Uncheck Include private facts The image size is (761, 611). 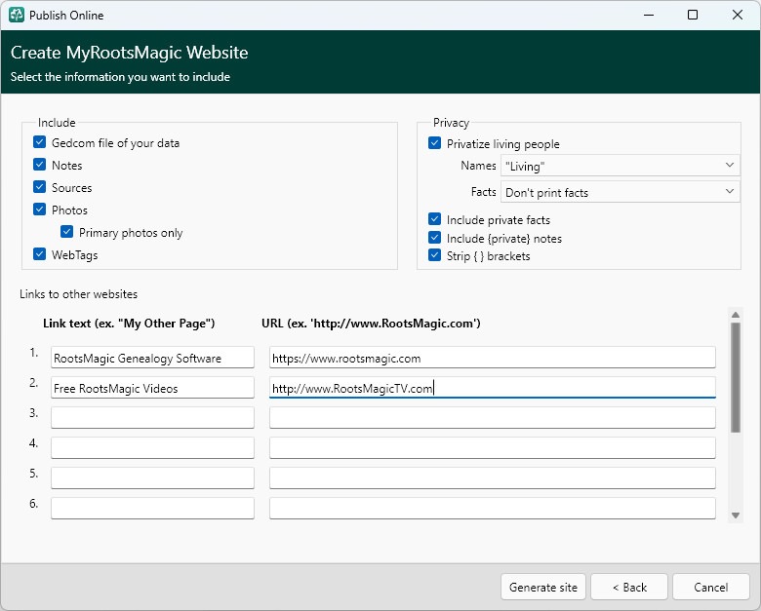click(435, 219)
